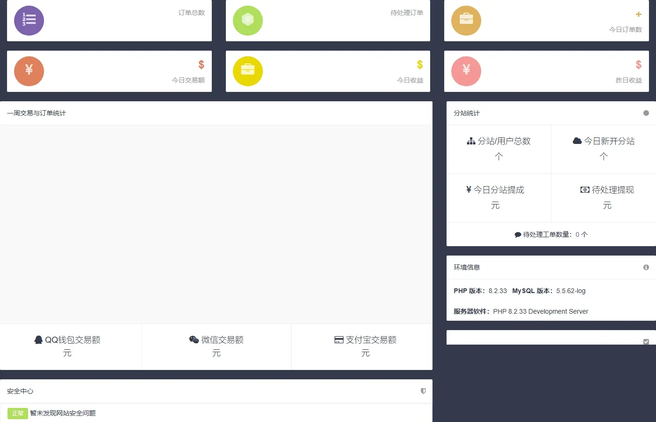Click the info icon in 环境信息 header

coord(646,267)
